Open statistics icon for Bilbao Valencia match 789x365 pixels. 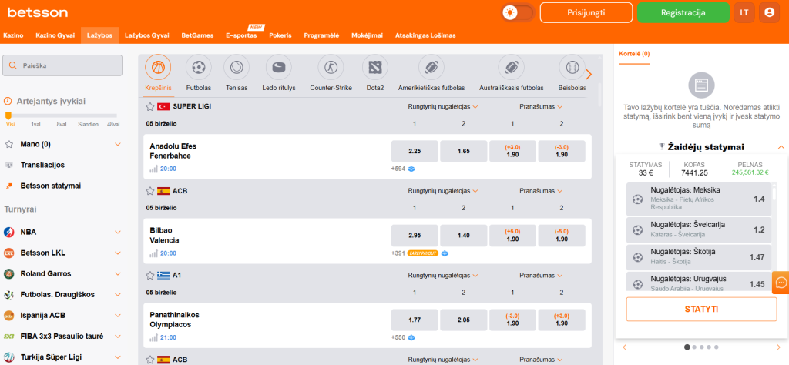pyautogui.click(x=153, y=253)
